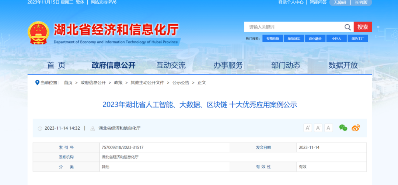Select the 专精特新 hot search tag

coord(273,39)
